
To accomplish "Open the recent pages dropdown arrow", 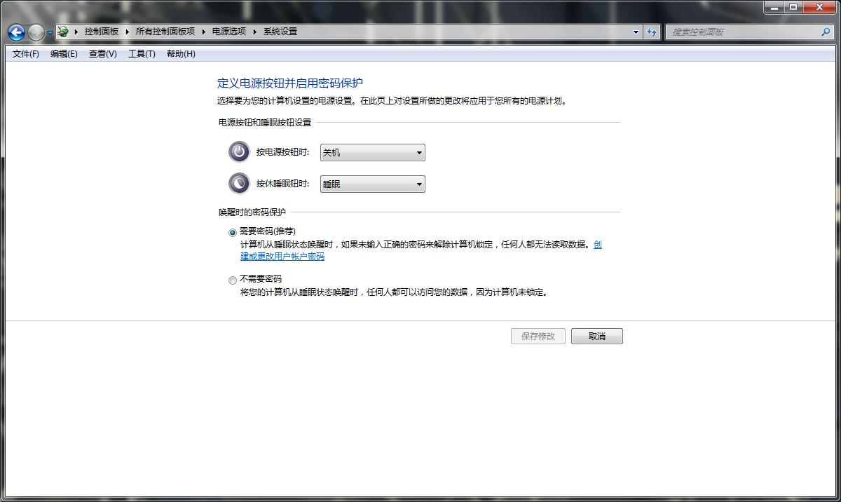I will click(50, 32).
